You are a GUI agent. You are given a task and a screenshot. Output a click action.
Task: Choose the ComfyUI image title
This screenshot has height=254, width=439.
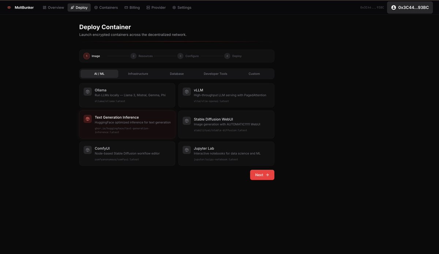(x=102, y=148)
